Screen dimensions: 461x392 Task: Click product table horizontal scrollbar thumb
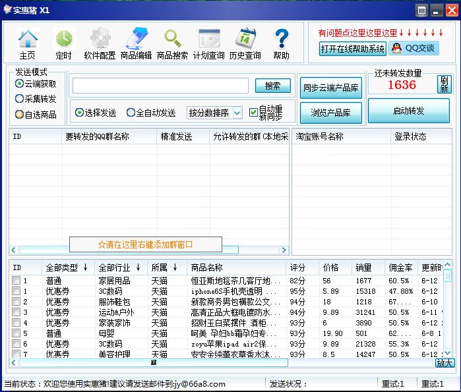[x=154, y=362]
